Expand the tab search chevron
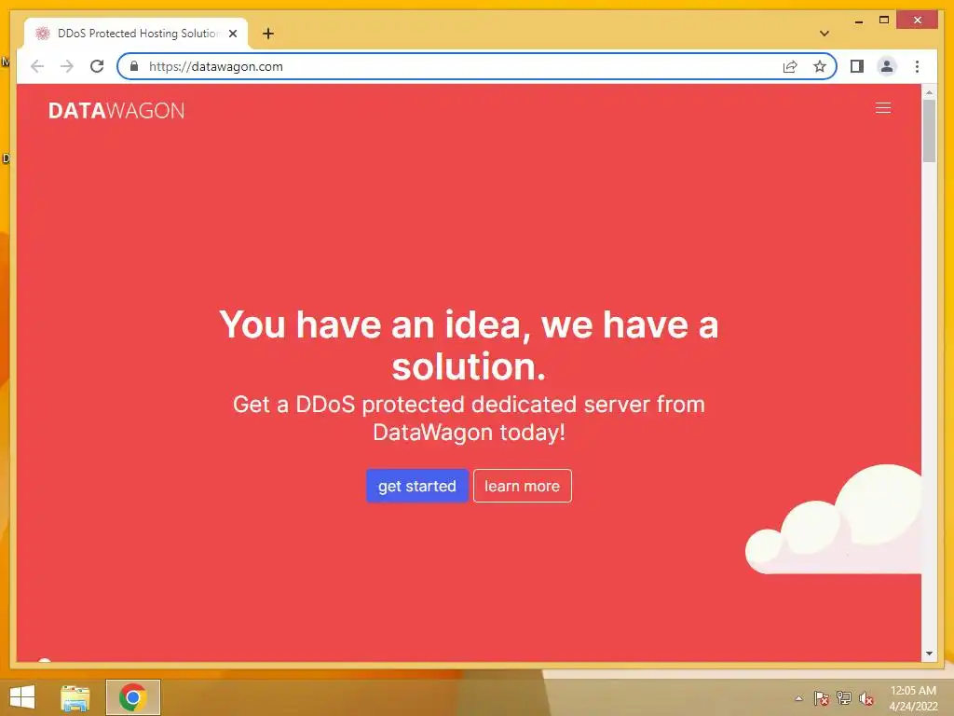The height and width of the screenshot is (716, 954). (825, 34)
